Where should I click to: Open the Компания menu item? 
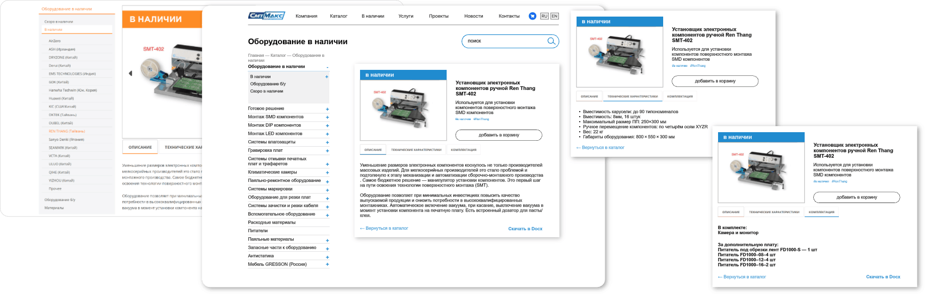pos(307,16)
